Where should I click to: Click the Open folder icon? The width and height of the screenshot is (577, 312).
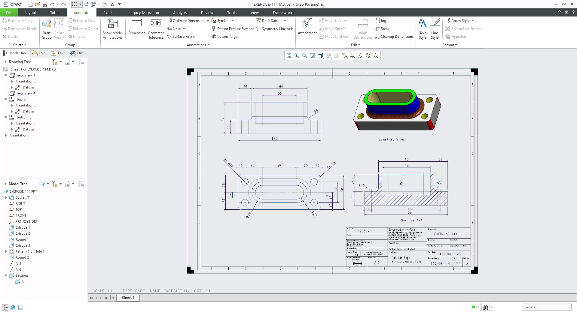click(x=37, y=4)
